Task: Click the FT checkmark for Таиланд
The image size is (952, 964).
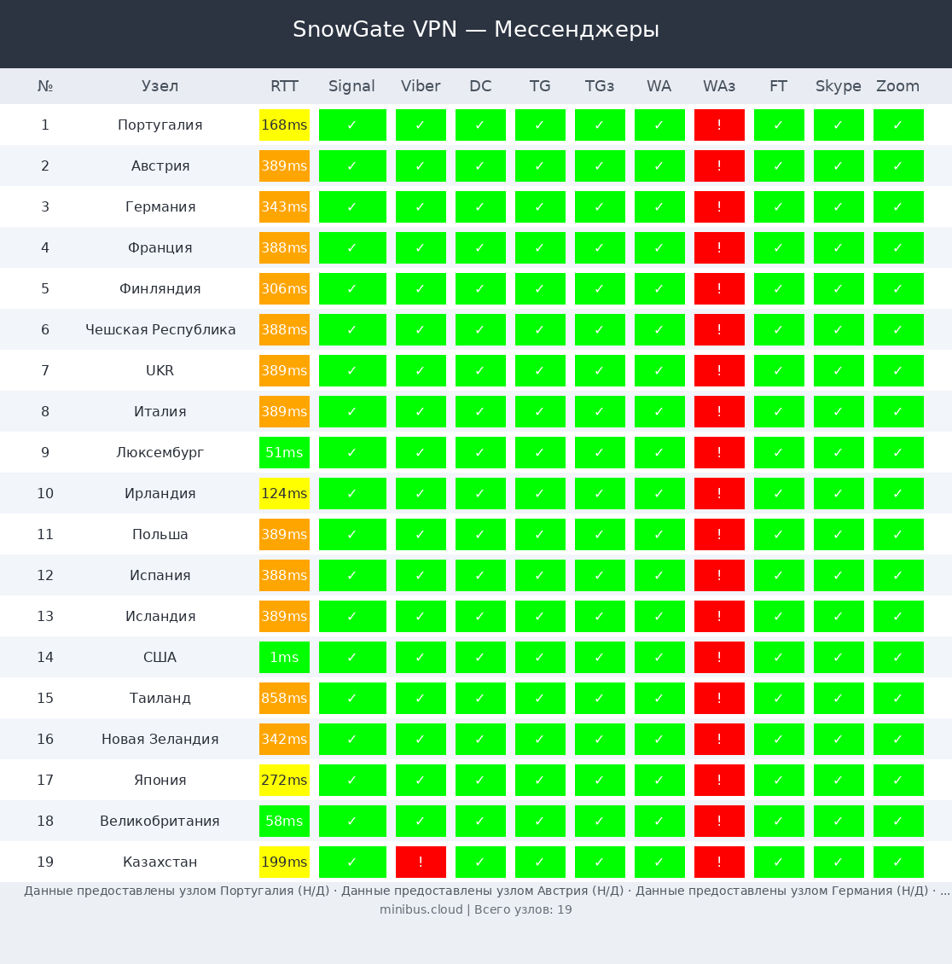Action: click(x=779, y=698)
